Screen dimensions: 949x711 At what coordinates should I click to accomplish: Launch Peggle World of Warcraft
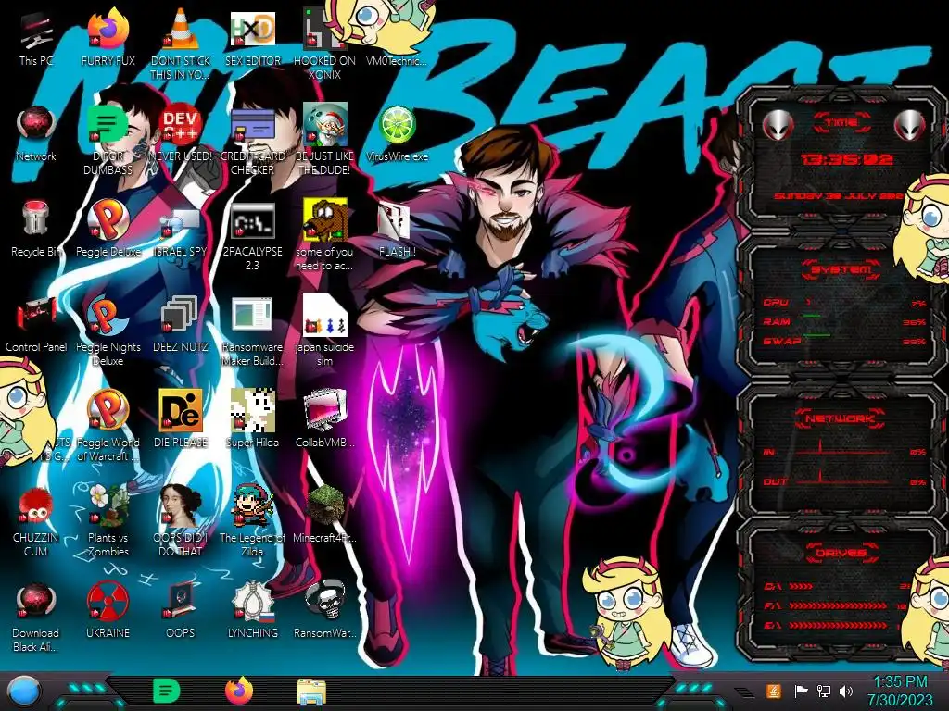108,426
